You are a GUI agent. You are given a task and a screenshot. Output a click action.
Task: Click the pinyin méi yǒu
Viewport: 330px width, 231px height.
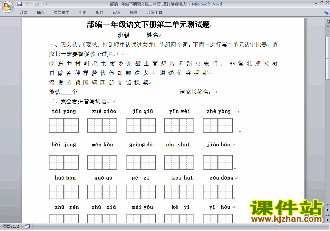(142, 207)
